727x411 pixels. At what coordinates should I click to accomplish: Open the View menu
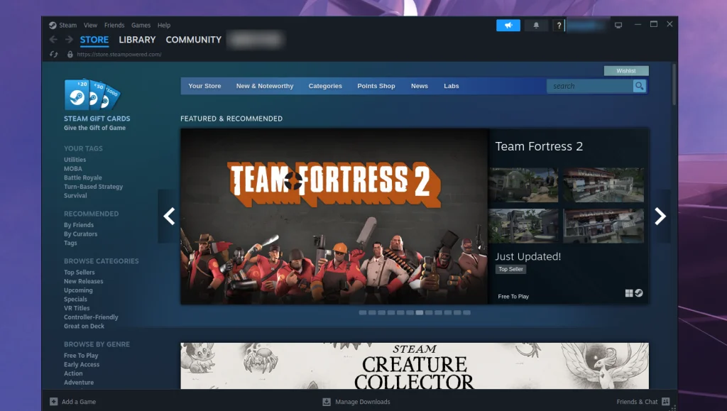(x=90, y=26)
